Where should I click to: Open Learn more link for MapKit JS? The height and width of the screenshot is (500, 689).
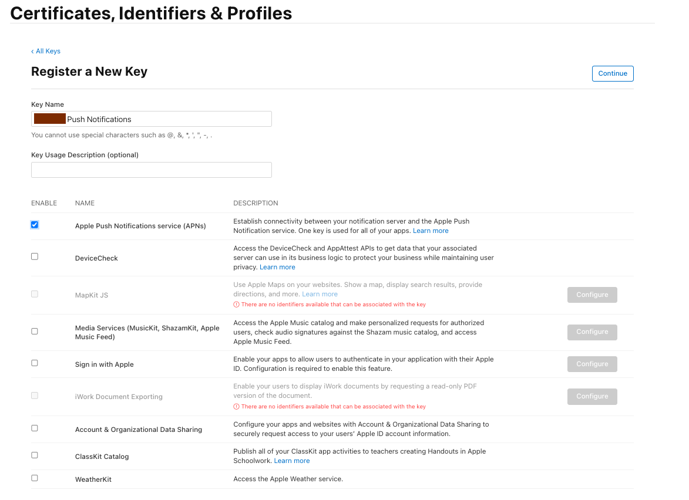[320, 294]
